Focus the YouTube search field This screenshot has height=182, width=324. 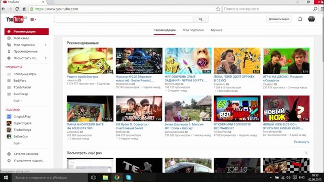pyautogui.click(x=124, y=19)
